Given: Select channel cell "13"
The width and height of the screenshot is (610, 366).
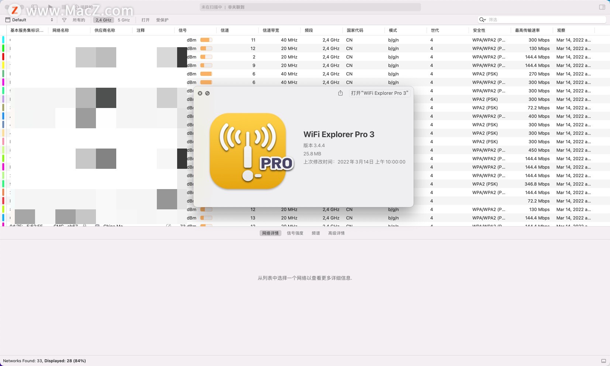Looking at the screenshot, I should [x=253, y=218].
